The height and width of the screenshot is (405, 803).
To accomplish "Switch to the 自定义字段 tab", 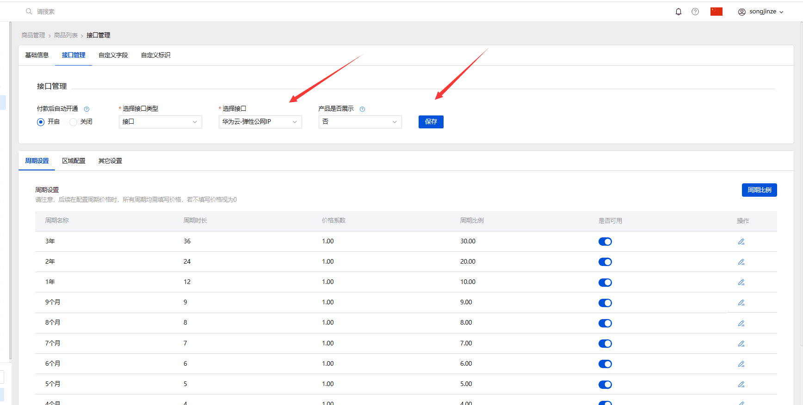I will pyautogui.click(x=113, y=55).
